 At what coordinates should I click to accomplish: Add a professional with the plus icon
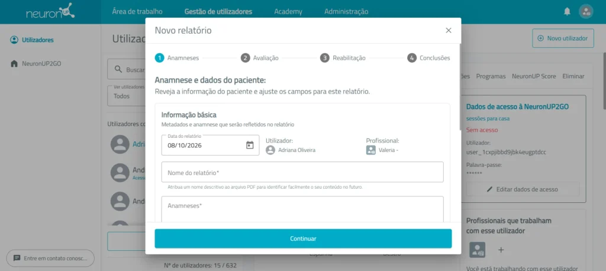(501, 250)
